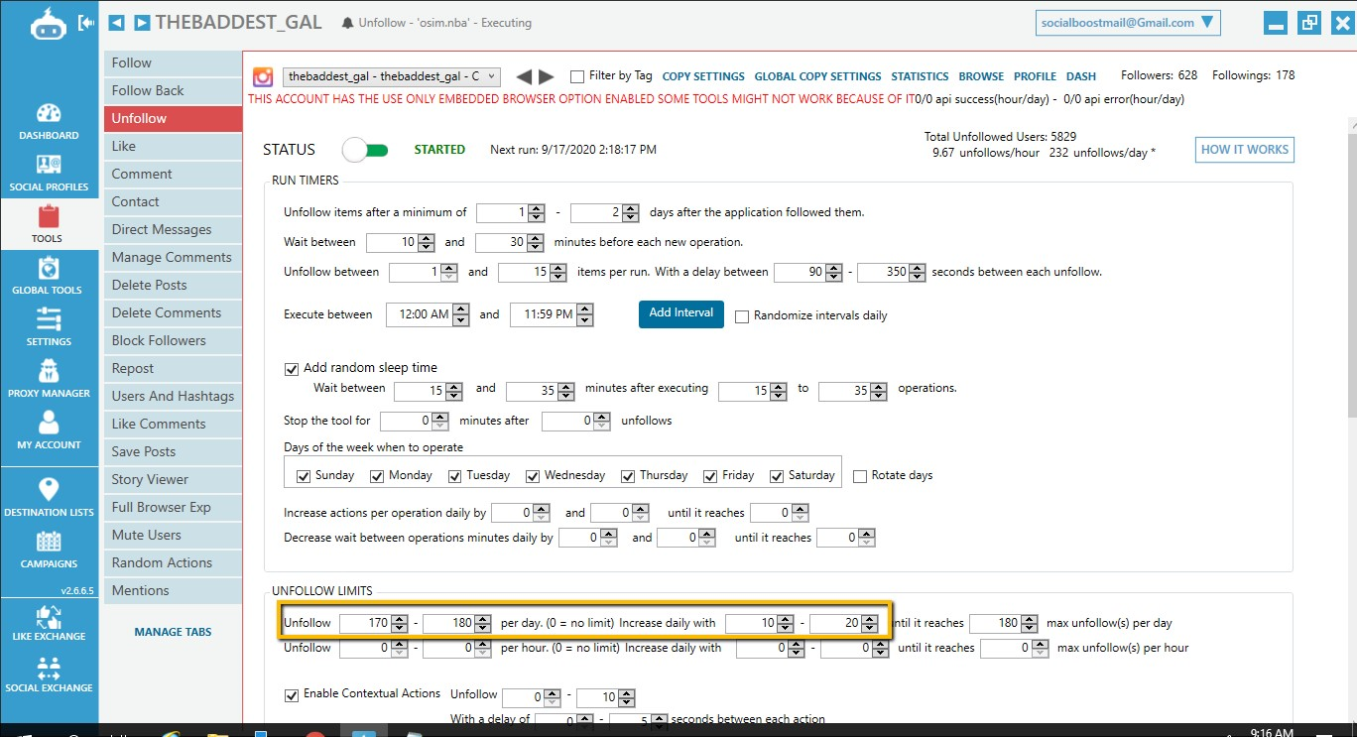Click the MANAGE TABS link
The height and width of the screenshot is (737, 1357).
click(173, 632)
